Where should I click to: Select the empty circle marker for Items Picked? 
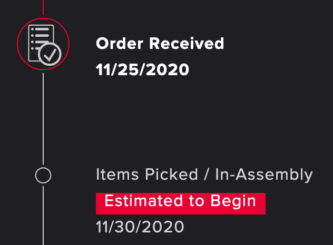coord(43,175)
